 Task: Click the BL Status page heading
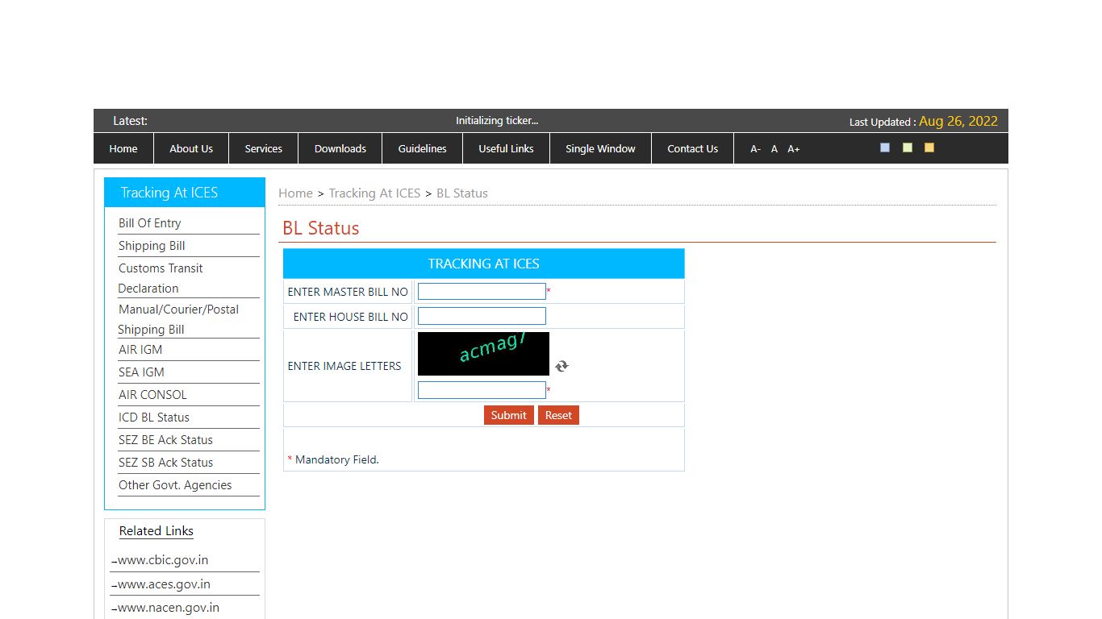(321, 228)
